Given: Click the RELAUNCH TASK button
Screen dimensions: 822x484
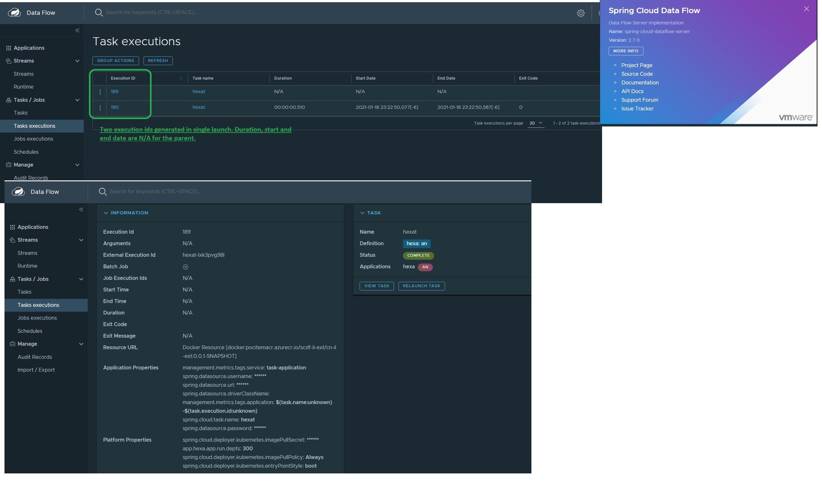Looking at the screenshot, I should pos(422,286).
